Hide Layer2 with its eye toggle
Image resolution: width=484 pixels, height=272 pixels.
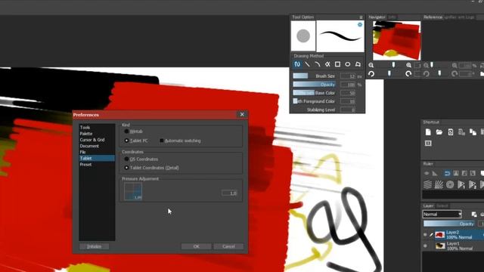click(x=425, y=235)
